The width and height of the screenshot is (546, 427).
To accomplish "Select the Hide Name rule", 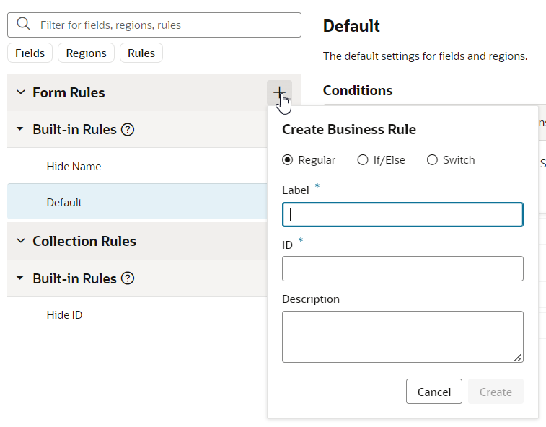I will point(74,167).
